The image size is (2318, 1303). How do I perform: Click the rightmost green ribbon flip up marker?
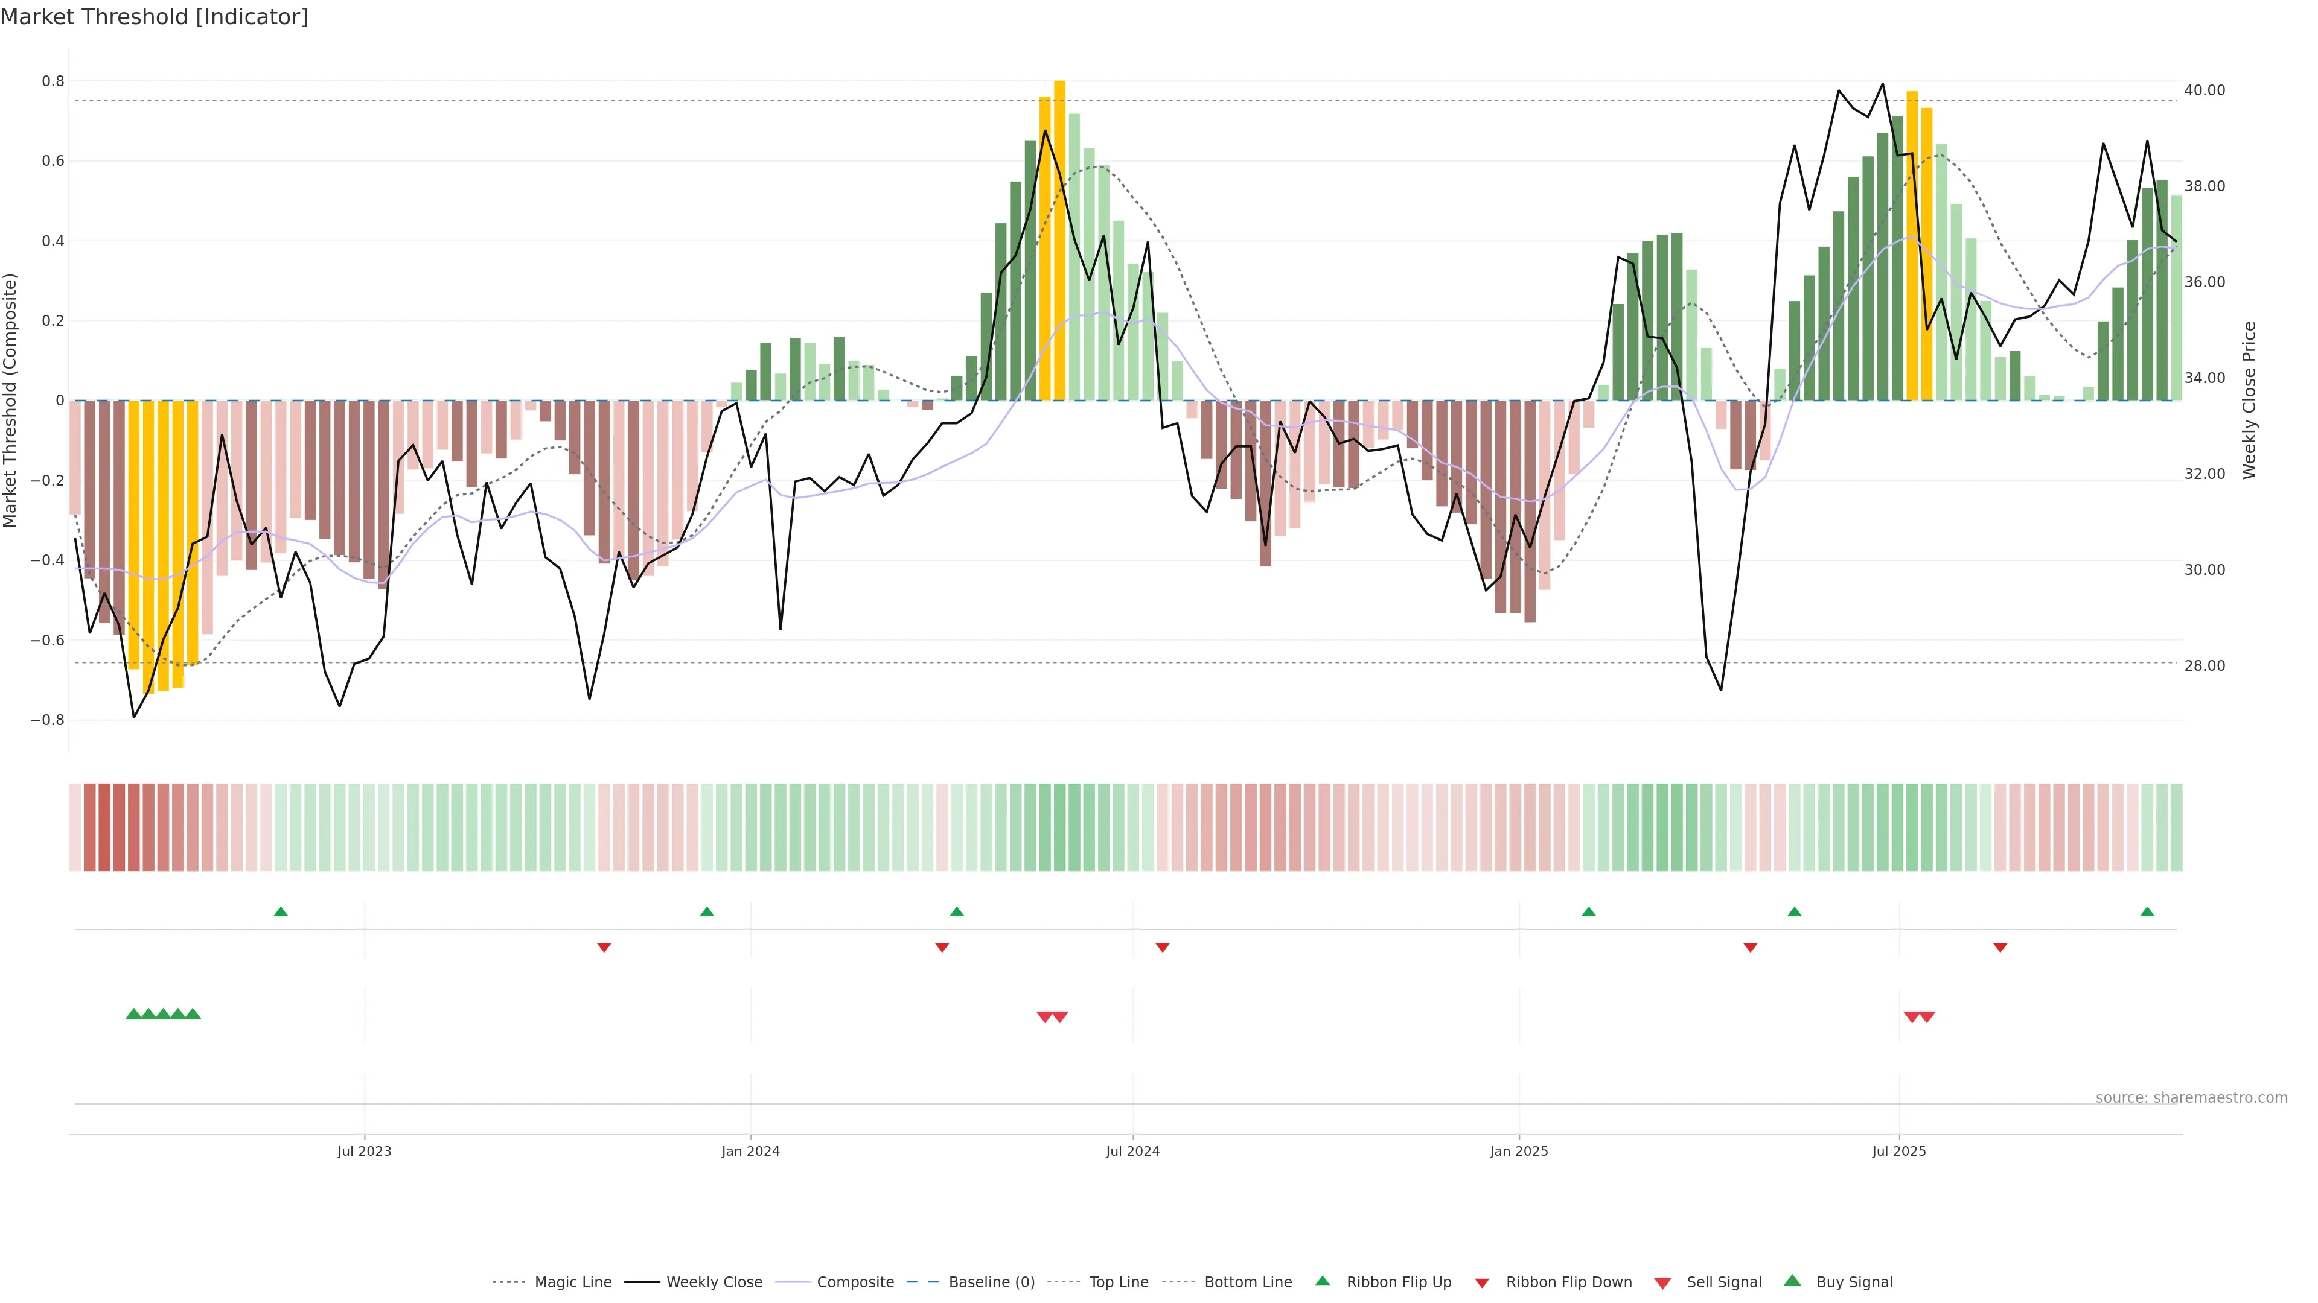(2147, 912)
